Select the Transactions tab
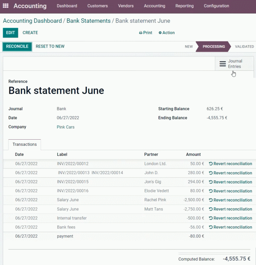Image resolution: width=256 pixels, height=265 pixels. (24, 144)
